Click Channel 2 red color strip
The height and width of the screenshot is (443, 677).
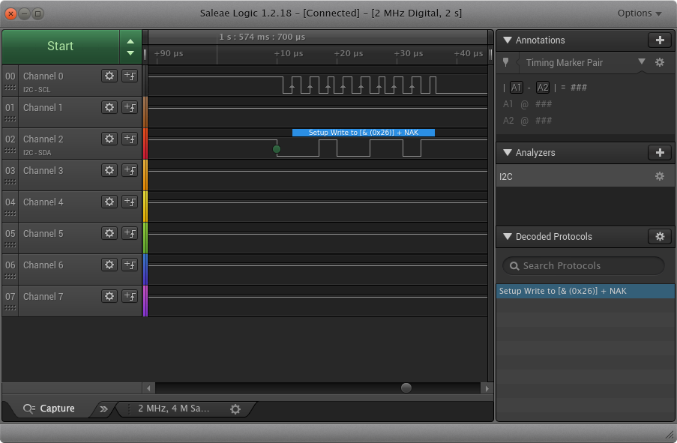145,144
